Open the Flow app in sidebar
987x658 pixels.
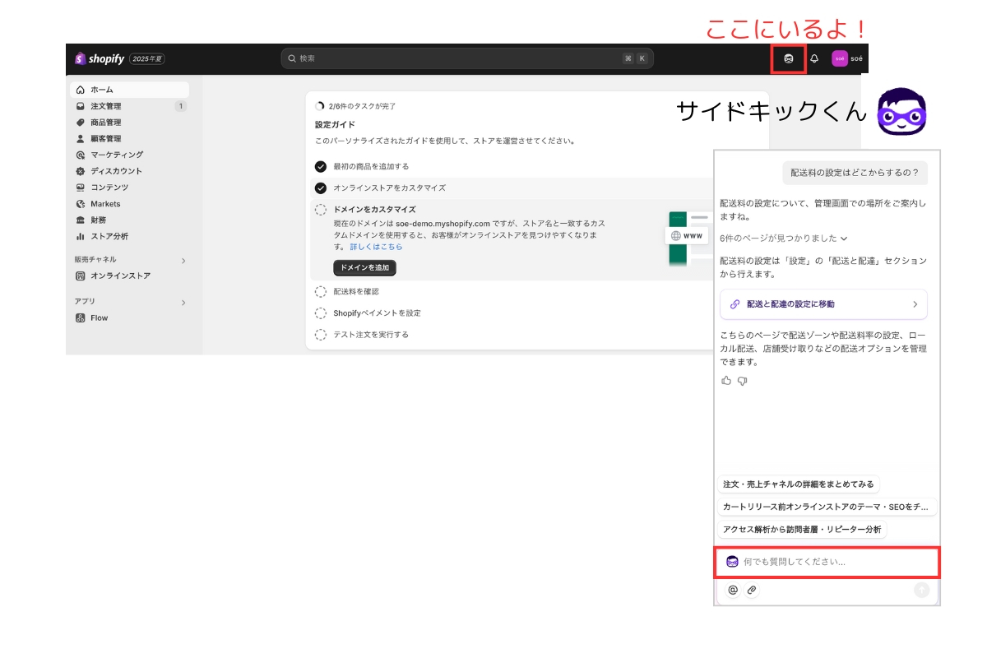[131, 317]
